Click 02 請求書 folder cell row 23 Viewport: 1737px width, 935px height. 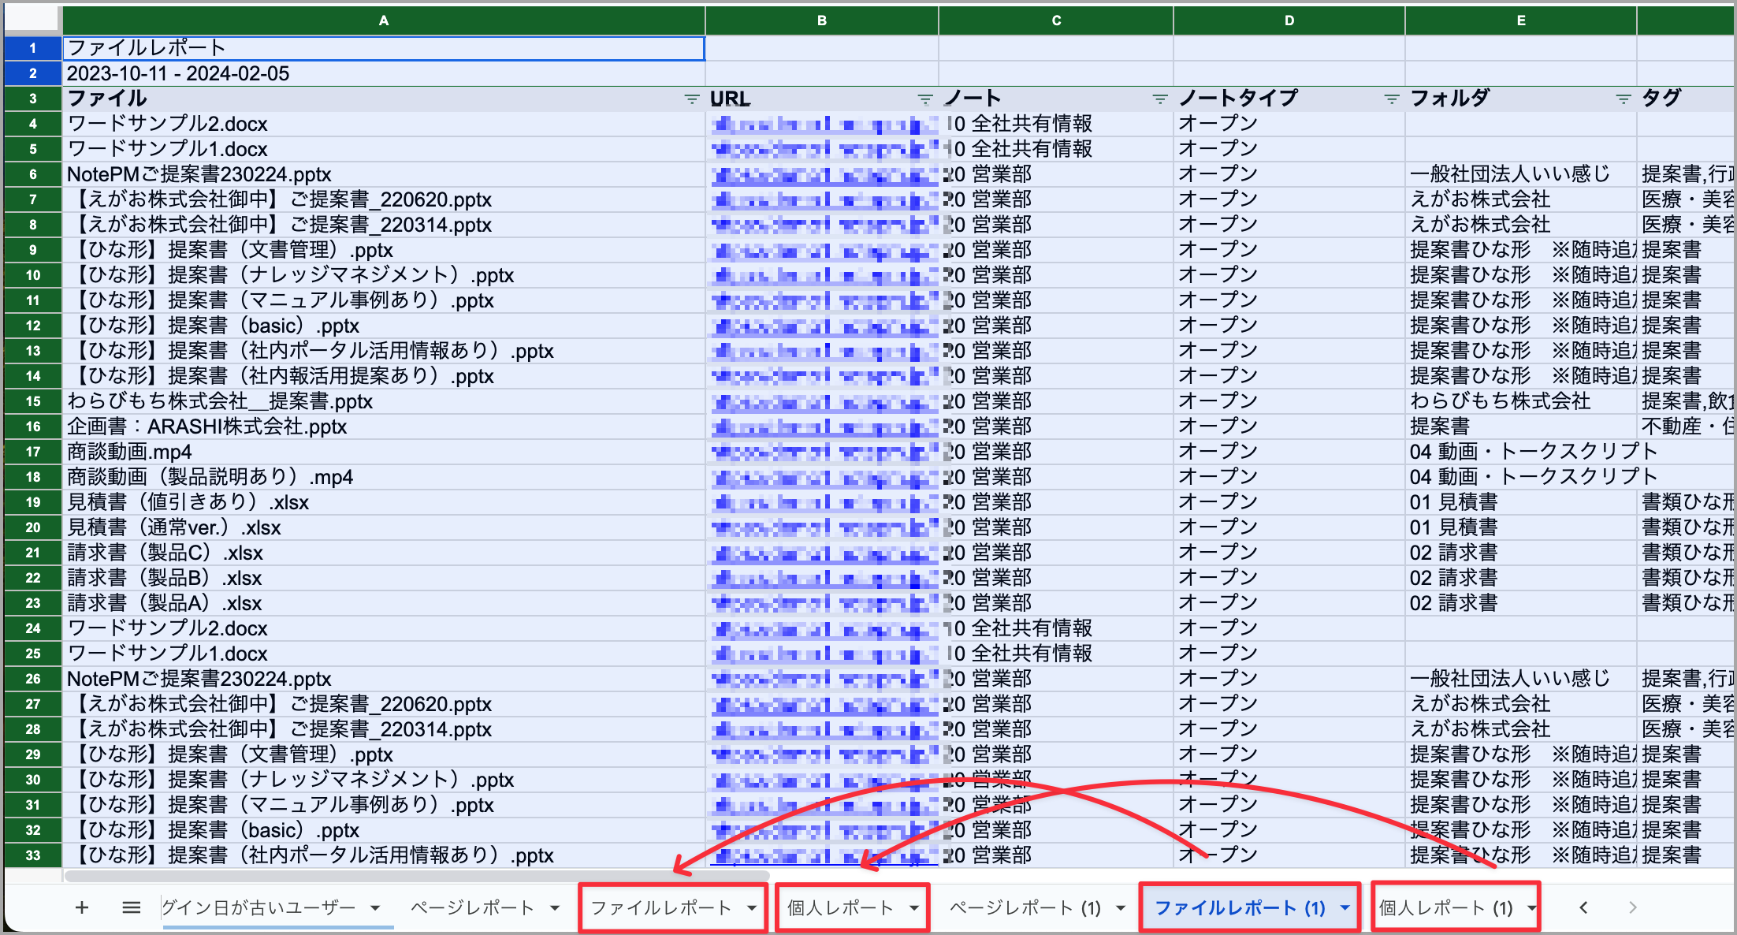[x=1521, y=603]
